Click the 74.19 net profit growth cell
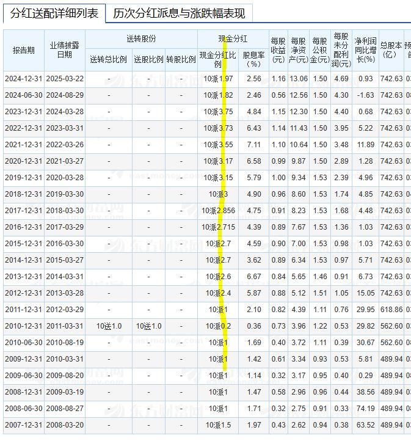Image resolution: width=411 pixels, height=441 pixels. pyautogui.click(x=365, y=408)
